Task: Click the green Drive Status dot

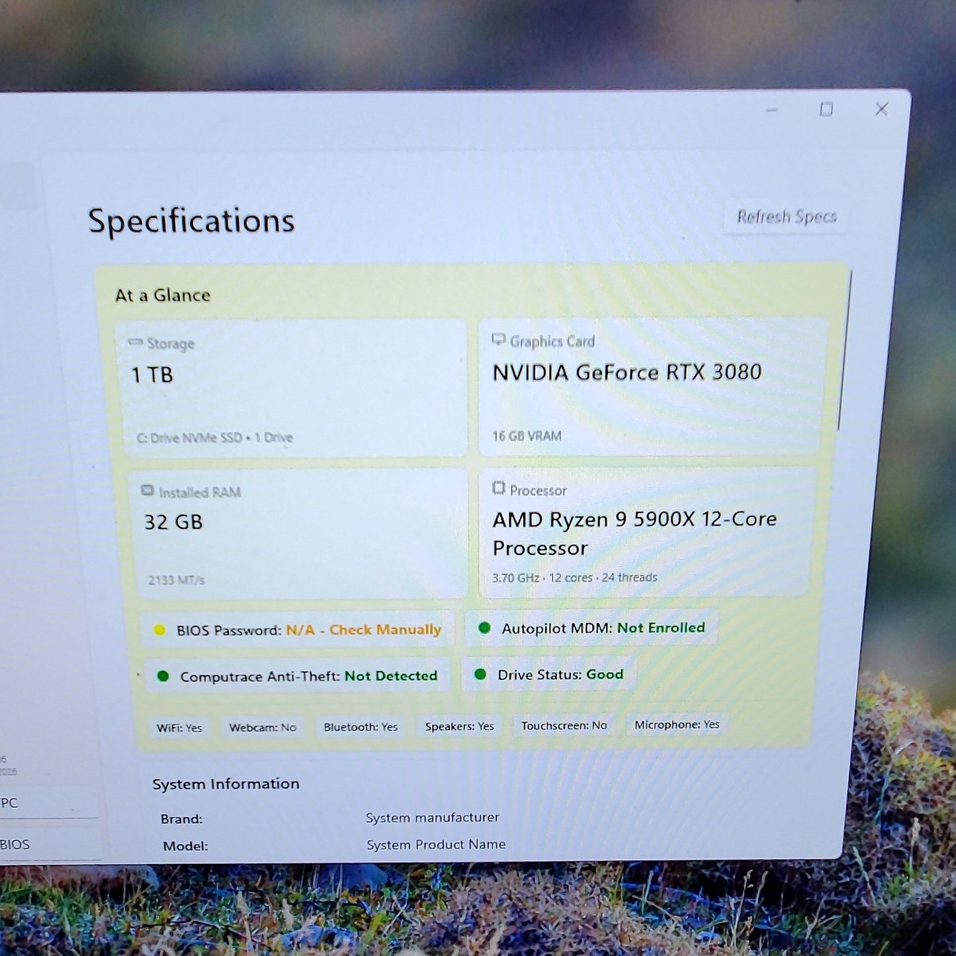Action: (x=480, y=674)
